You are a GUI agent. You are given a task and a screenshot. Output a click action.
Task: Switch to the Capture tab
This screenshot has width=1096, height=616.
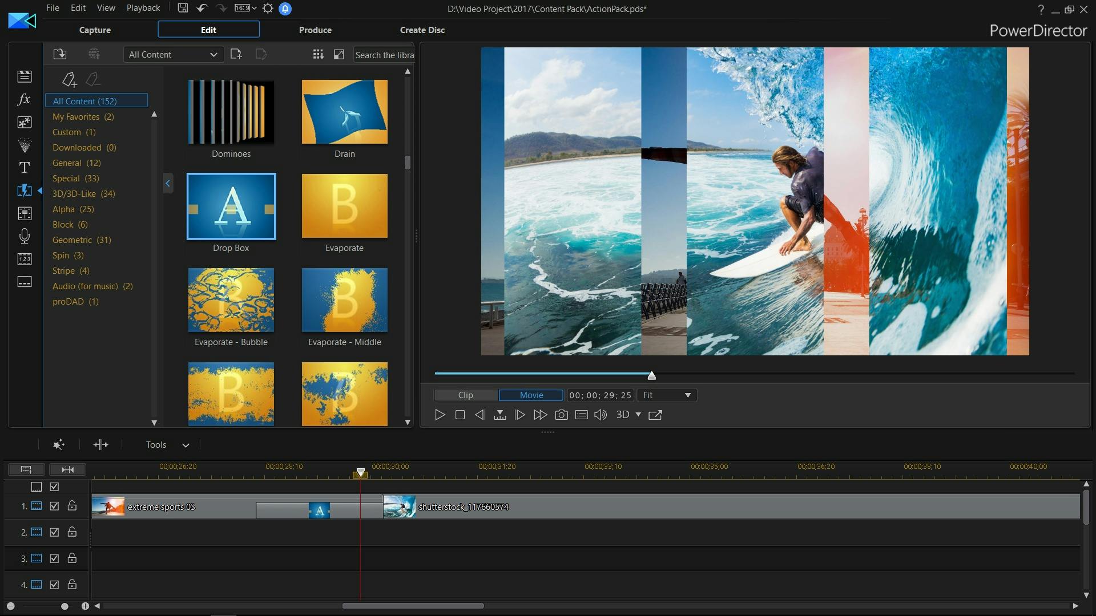[x=95, y=30]
